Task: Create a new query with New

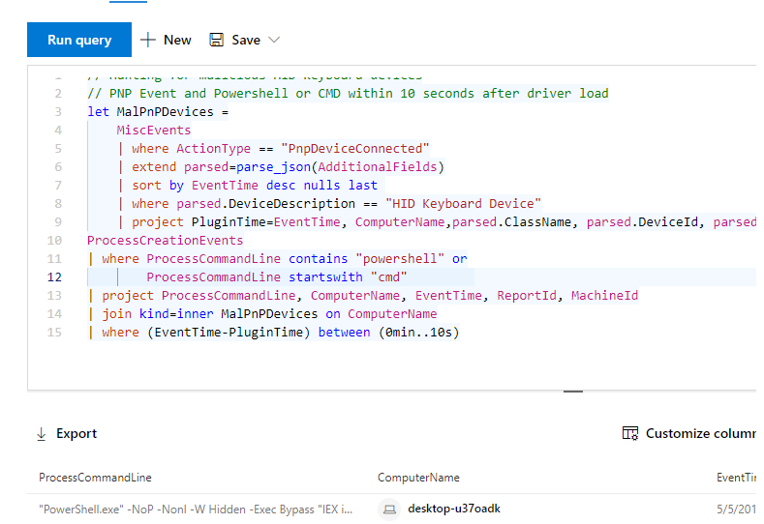Action: (x=166, y=40)
